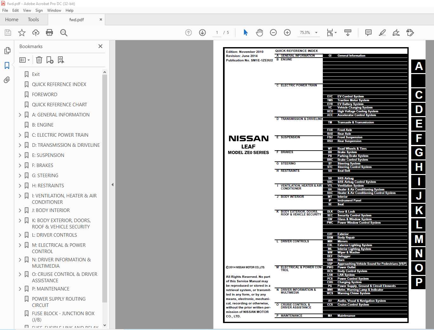This screenshot has height=330, width=434.
Task: Open the B: ENGINE bookmark
Action: 43,125
